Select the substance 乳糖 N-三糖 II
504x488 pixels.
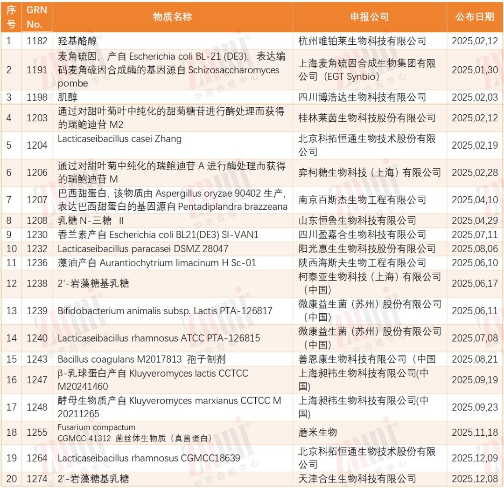91,220
